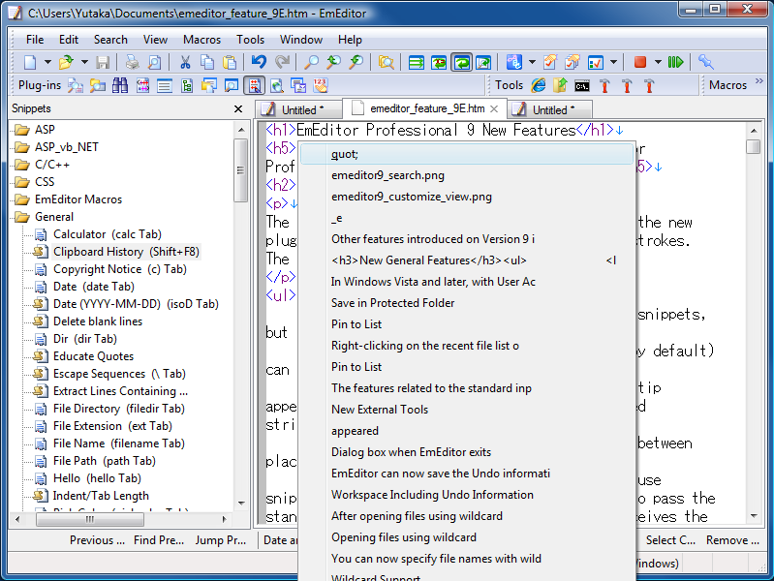This screenshot has width=774, height=581.
Task: Select the Calculator snippet
Action: (x=108, y=234)
